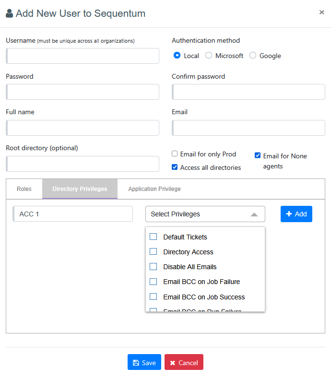Check Directory Access privilege option

pos(154,251)
